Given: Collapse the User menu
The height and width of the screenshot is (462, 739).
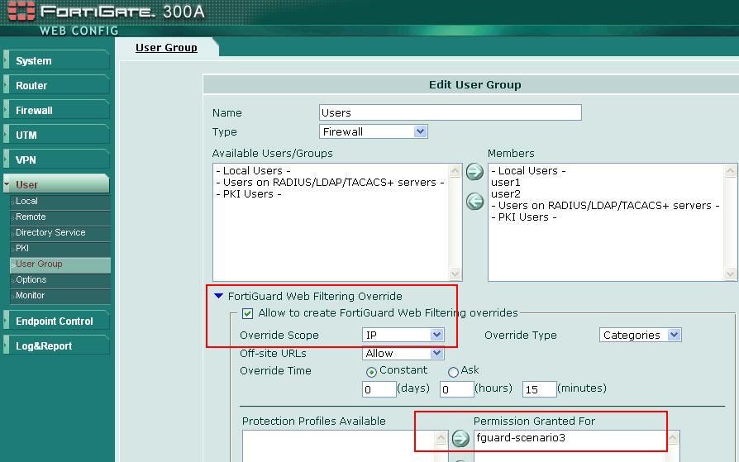Looking at the screenshot, I should tap(56, 184).
